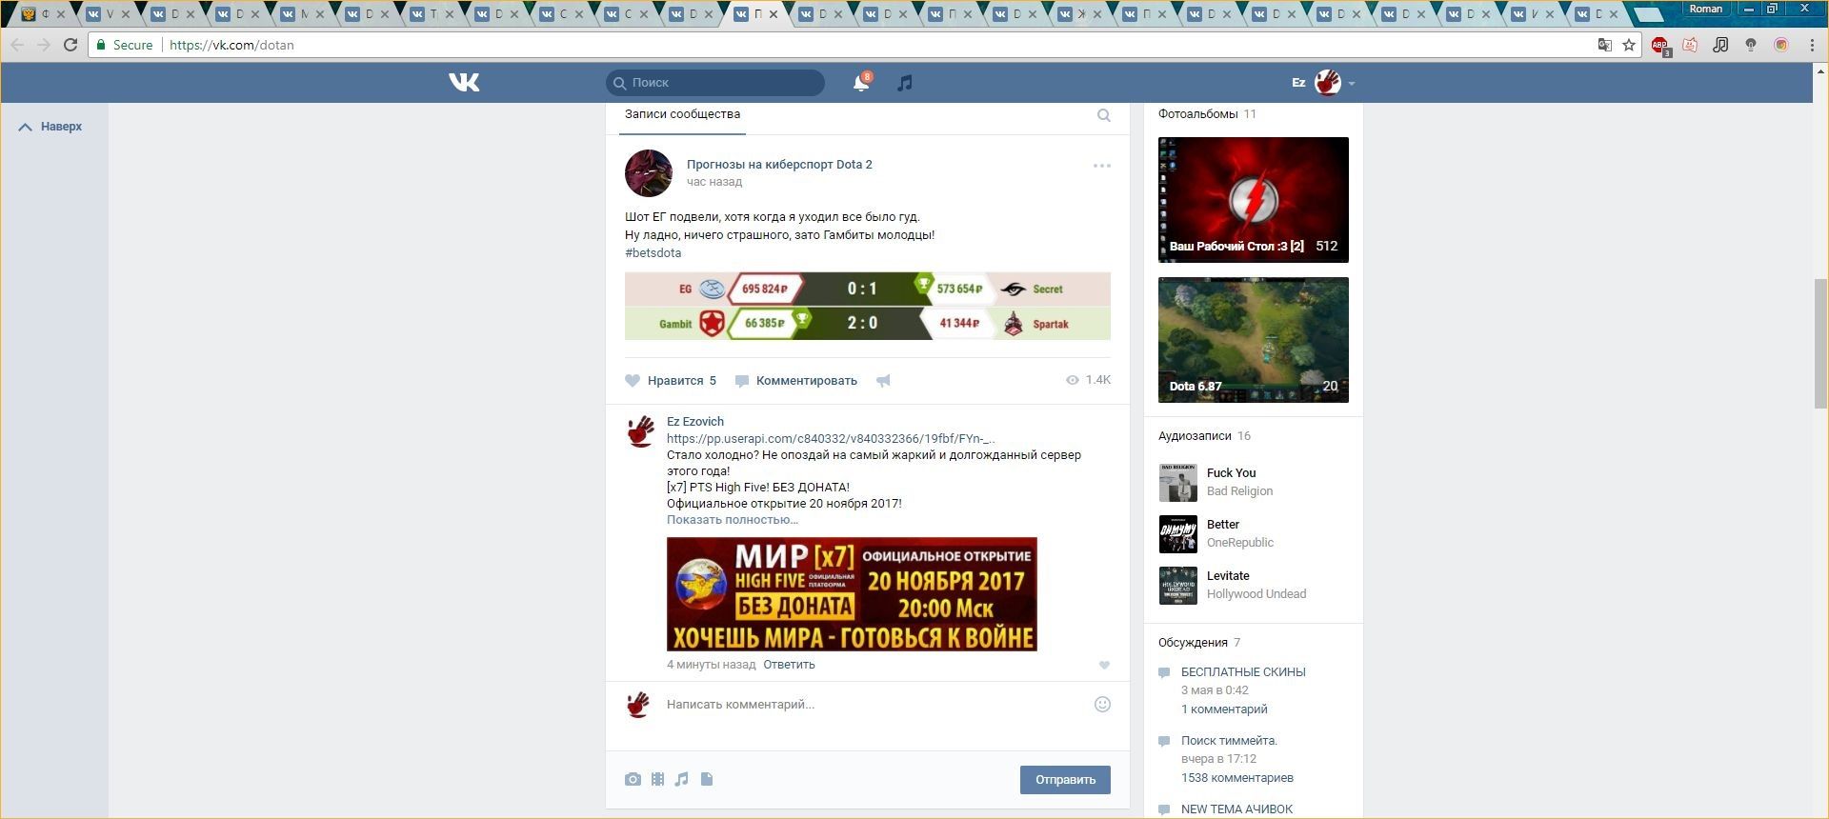
Task: Click the VK logo in the header
Action: click(x=464, y=83)
